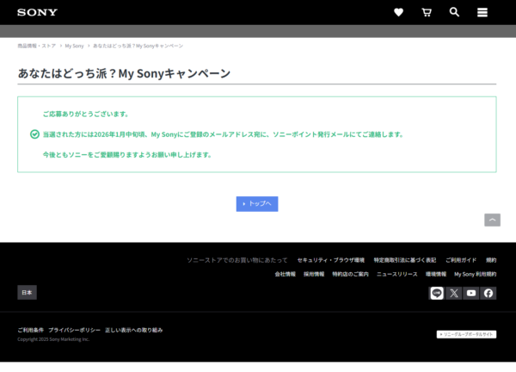The image size is (516, 372).
Task: Open My Sony 利用規約 footer link
Action: point(476,274)
